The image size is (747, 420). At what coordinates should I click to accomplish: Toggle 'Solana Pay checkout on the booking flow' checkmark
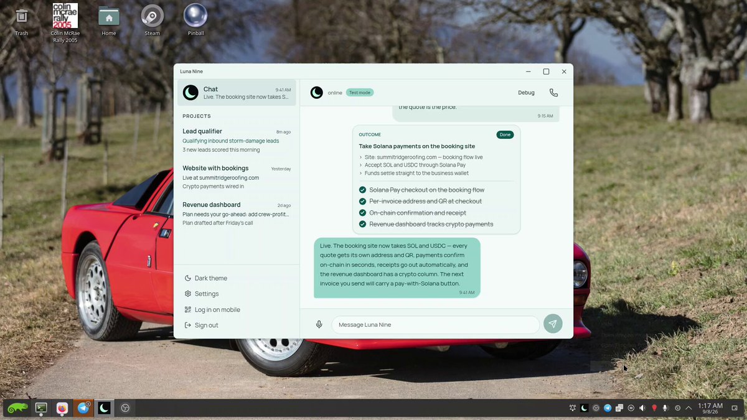363,190
